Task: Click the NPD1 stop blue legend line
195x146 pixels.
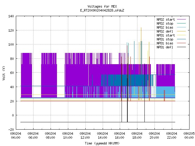Action: (181, 39)
